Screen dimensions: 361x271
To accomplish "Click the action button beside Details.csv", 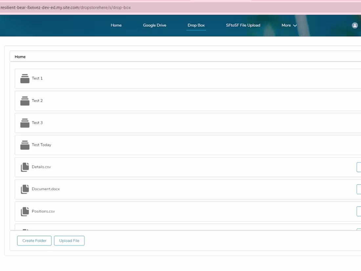I will [x=359, y=167].
